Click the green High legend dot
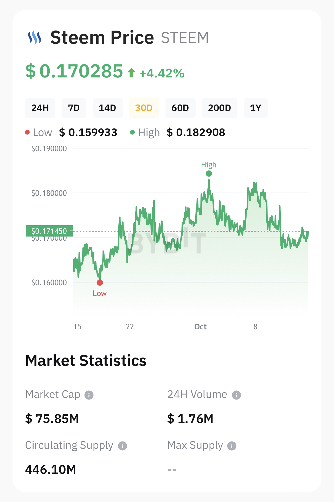Viewport: 334px width, 502px height. 132,132
